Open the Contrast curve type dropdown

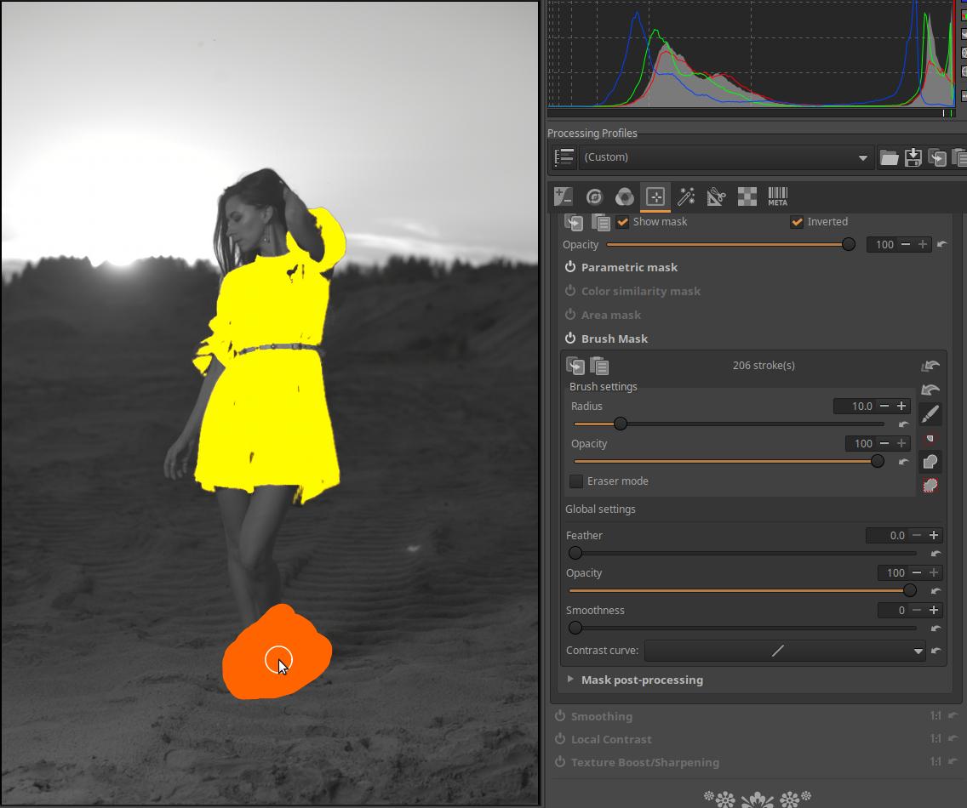pyautogui.click(x=785, y=652)
